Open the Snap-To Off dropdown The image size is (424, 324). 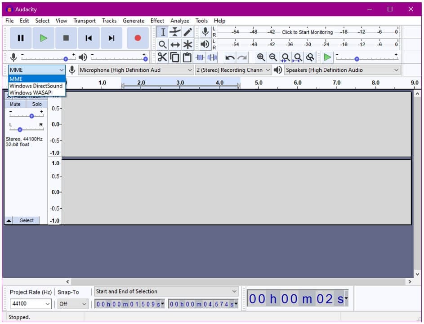coord(73,304)
